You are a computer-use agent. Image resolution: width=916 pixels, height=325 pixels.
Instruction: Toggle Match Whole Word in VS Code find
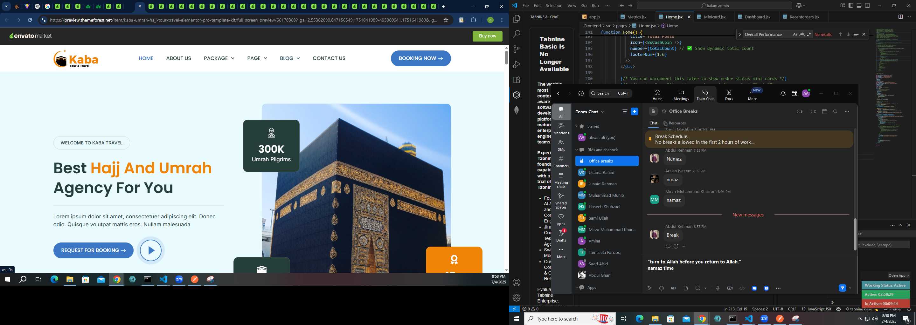point(802,34)
